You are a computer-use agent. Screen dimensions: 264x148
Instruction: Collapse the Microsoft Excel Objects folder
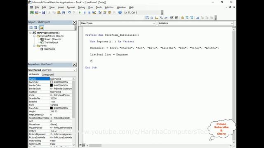[x=34, y=36]
